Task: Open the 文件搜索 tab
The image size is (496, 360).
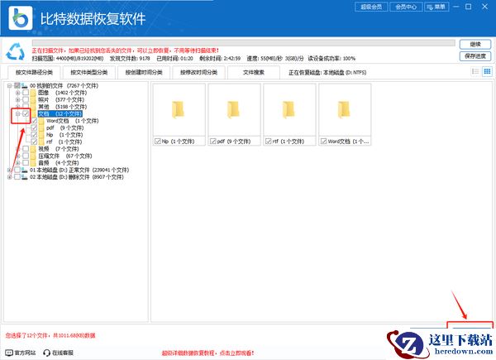Action: coord(254,73)
